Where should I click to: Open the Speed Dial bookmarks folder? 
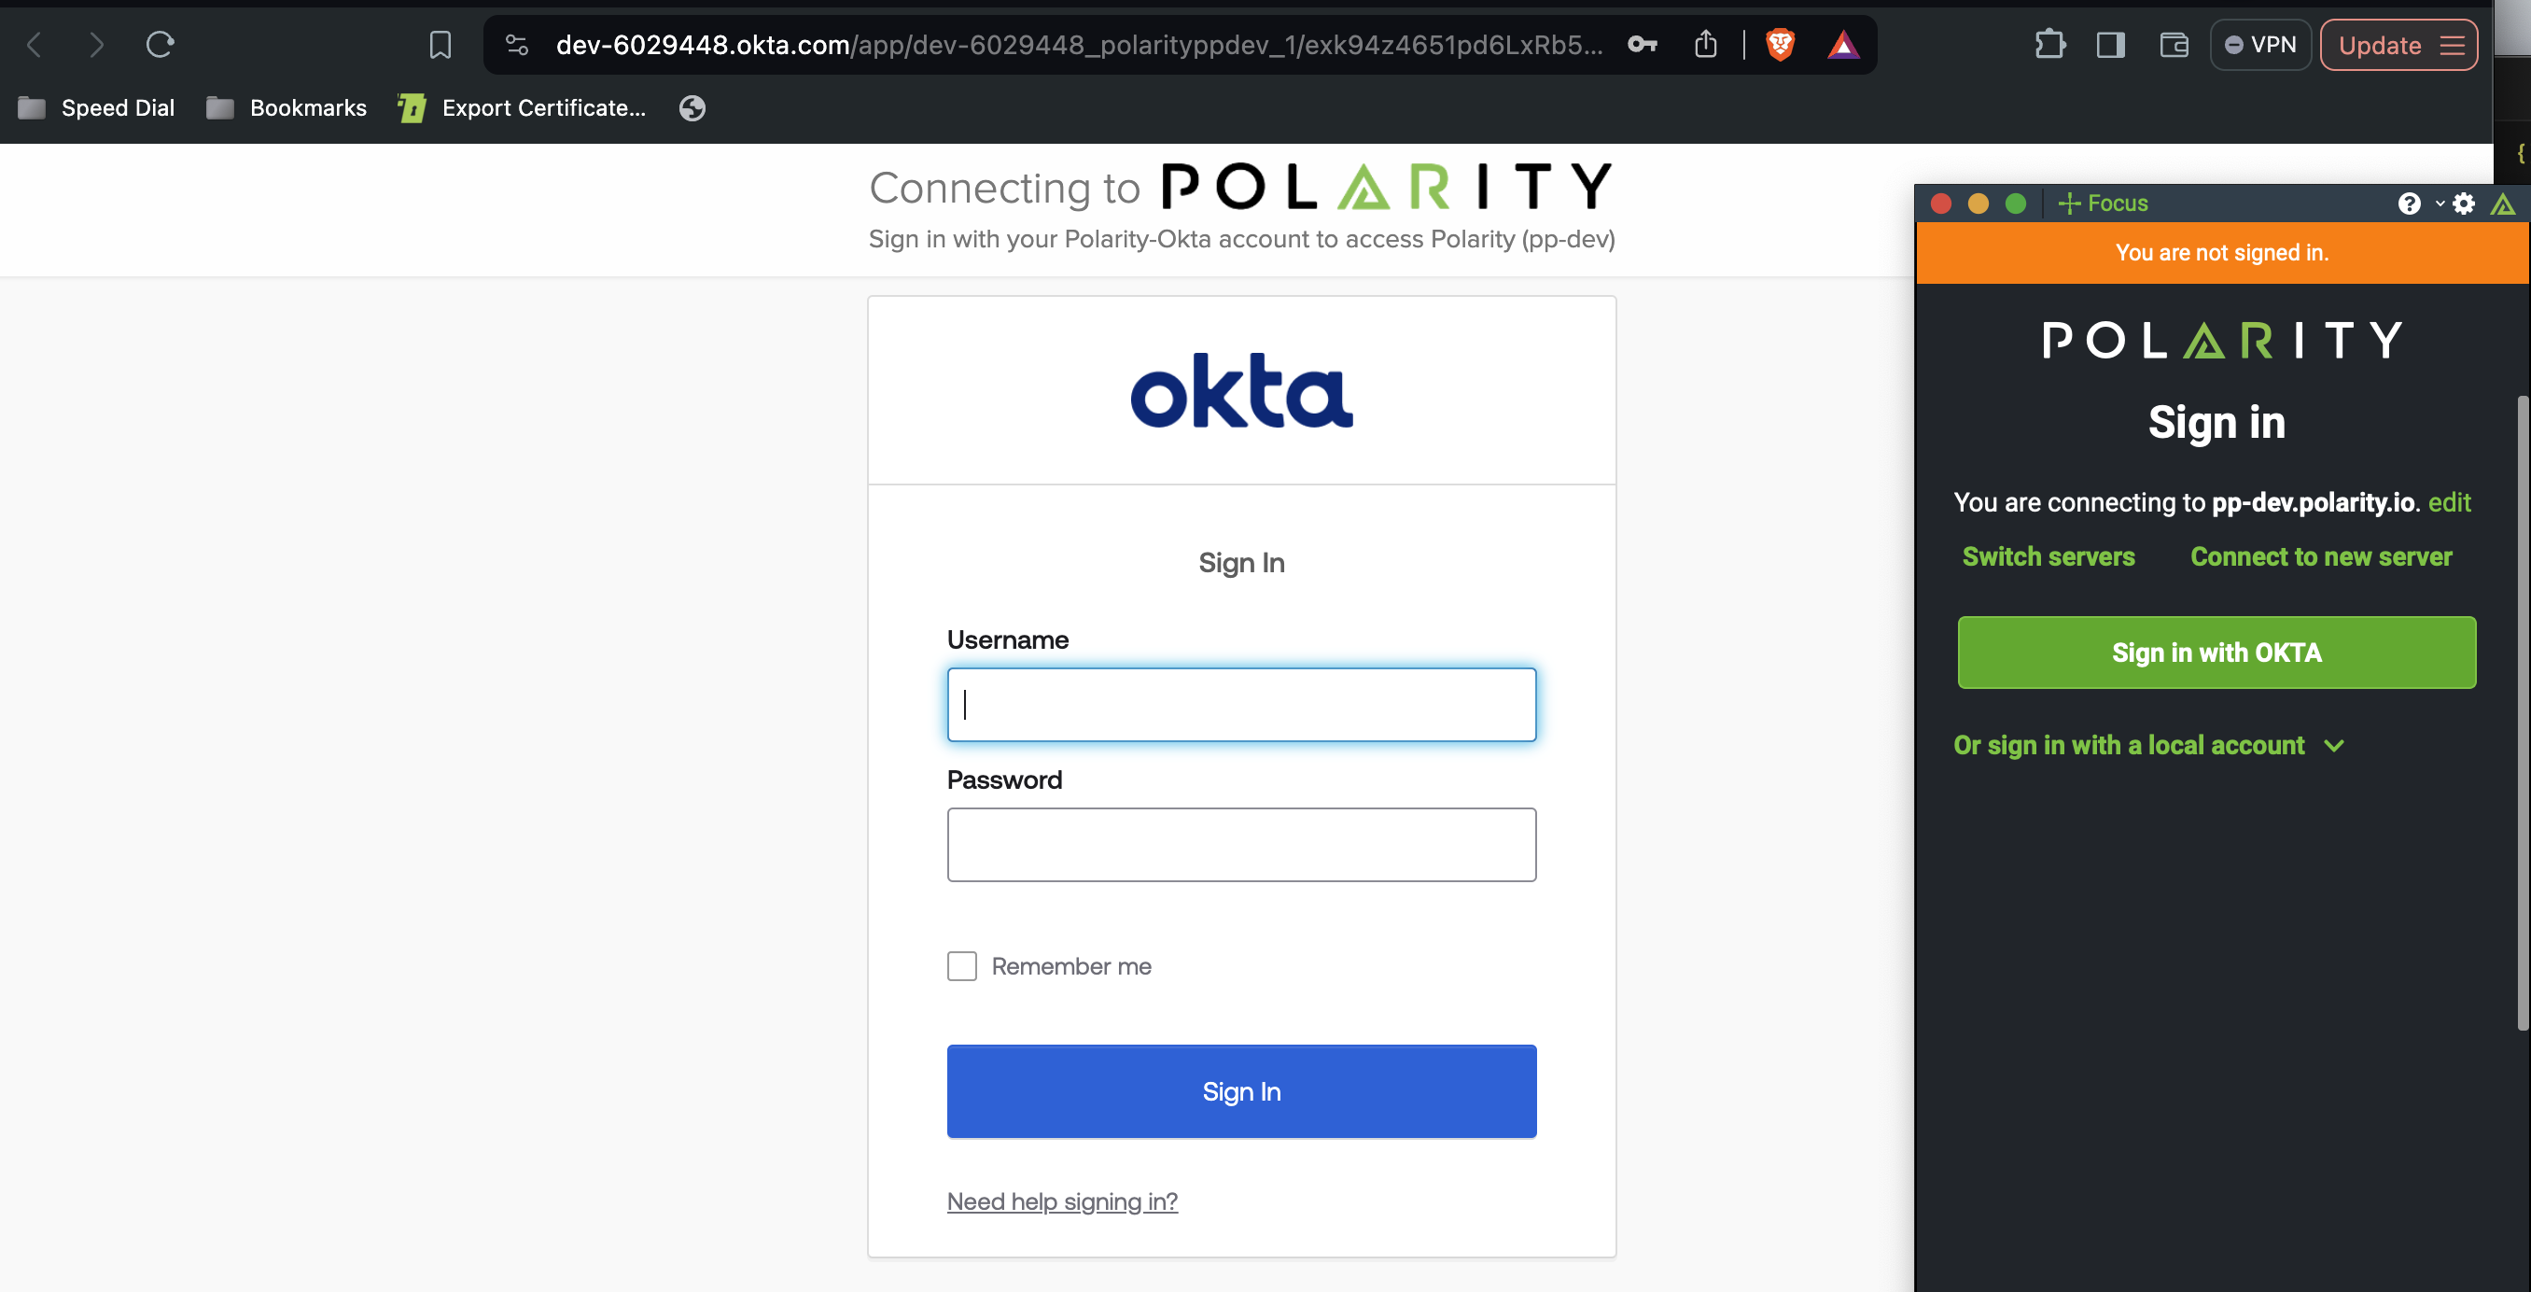point(96,108)
